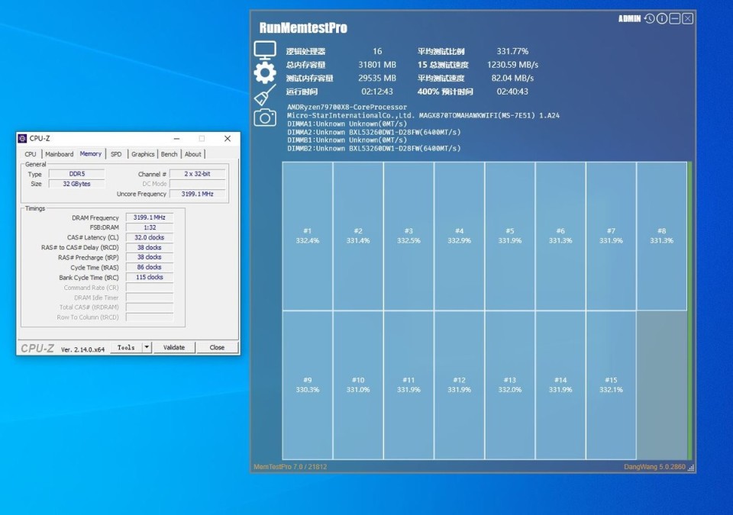Expand the Tools dropdown arrow in CPU-Z
Viewport: 733px width, 515px height.
click(x=147, y=347)
